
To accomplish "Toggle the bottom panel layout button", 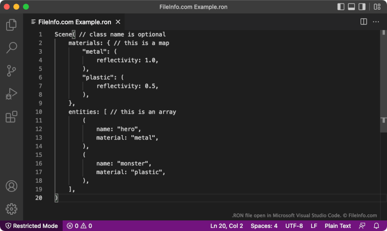I will click(351, 7).
